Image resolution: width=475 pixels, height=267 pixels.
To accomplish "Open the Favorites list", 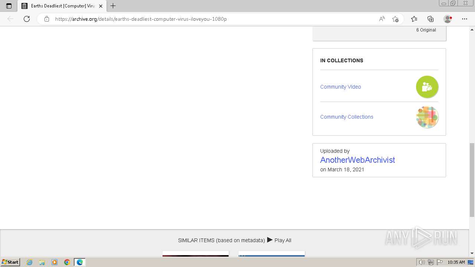I will click(414, 19).
